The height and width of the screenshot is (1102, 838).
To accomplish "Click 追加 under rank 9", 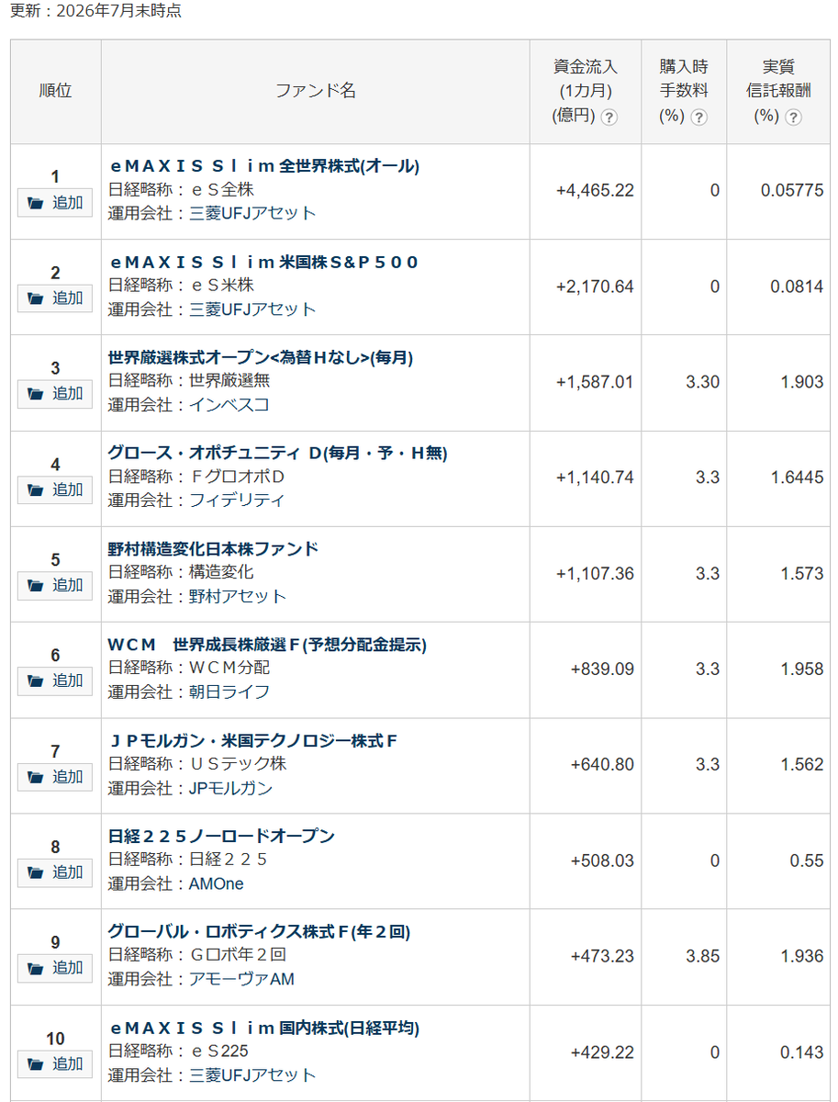I will (x=55, y=968).
